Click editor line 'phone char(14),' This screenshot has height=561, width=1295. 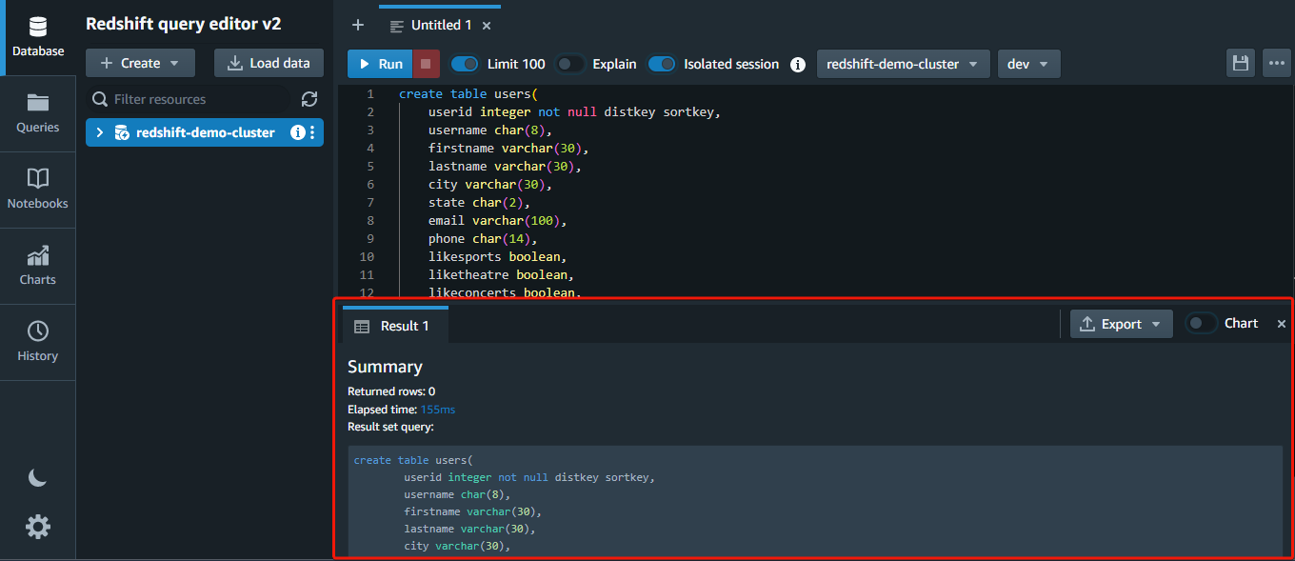click(483, 239)
